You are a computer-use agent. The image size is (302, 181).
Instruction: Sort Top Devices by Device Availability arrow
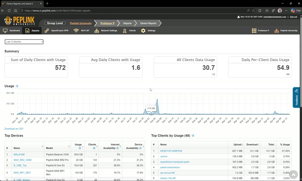pyautogui.click(x=143, y=146)
